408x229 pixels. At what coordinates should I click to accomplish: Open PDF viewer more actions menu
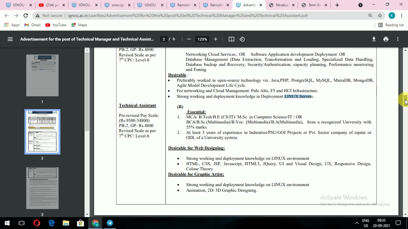tap(398, 39)
